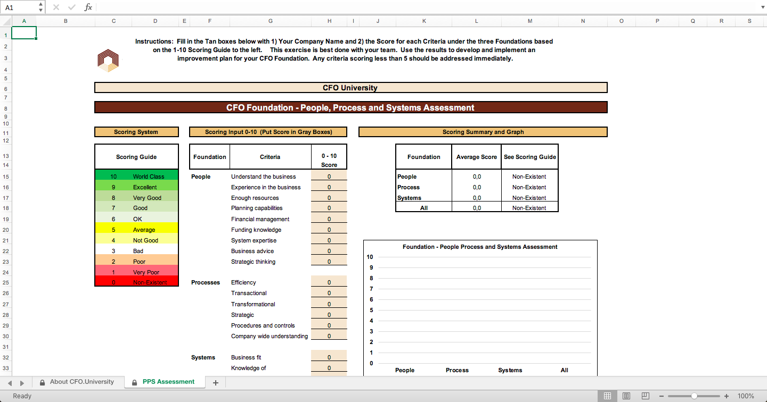
Task: Click the chart title text
Action: point(480,247)
